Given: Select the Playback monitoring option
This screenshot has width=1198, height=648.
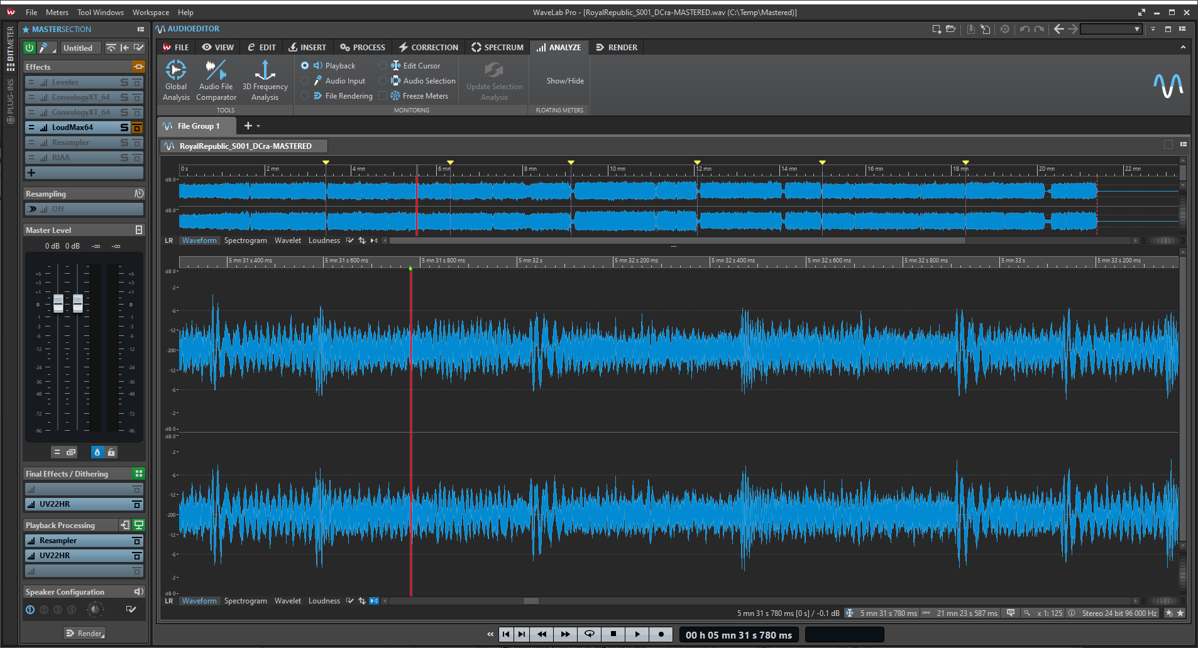Looking at the screenshot, I should 305,65.
